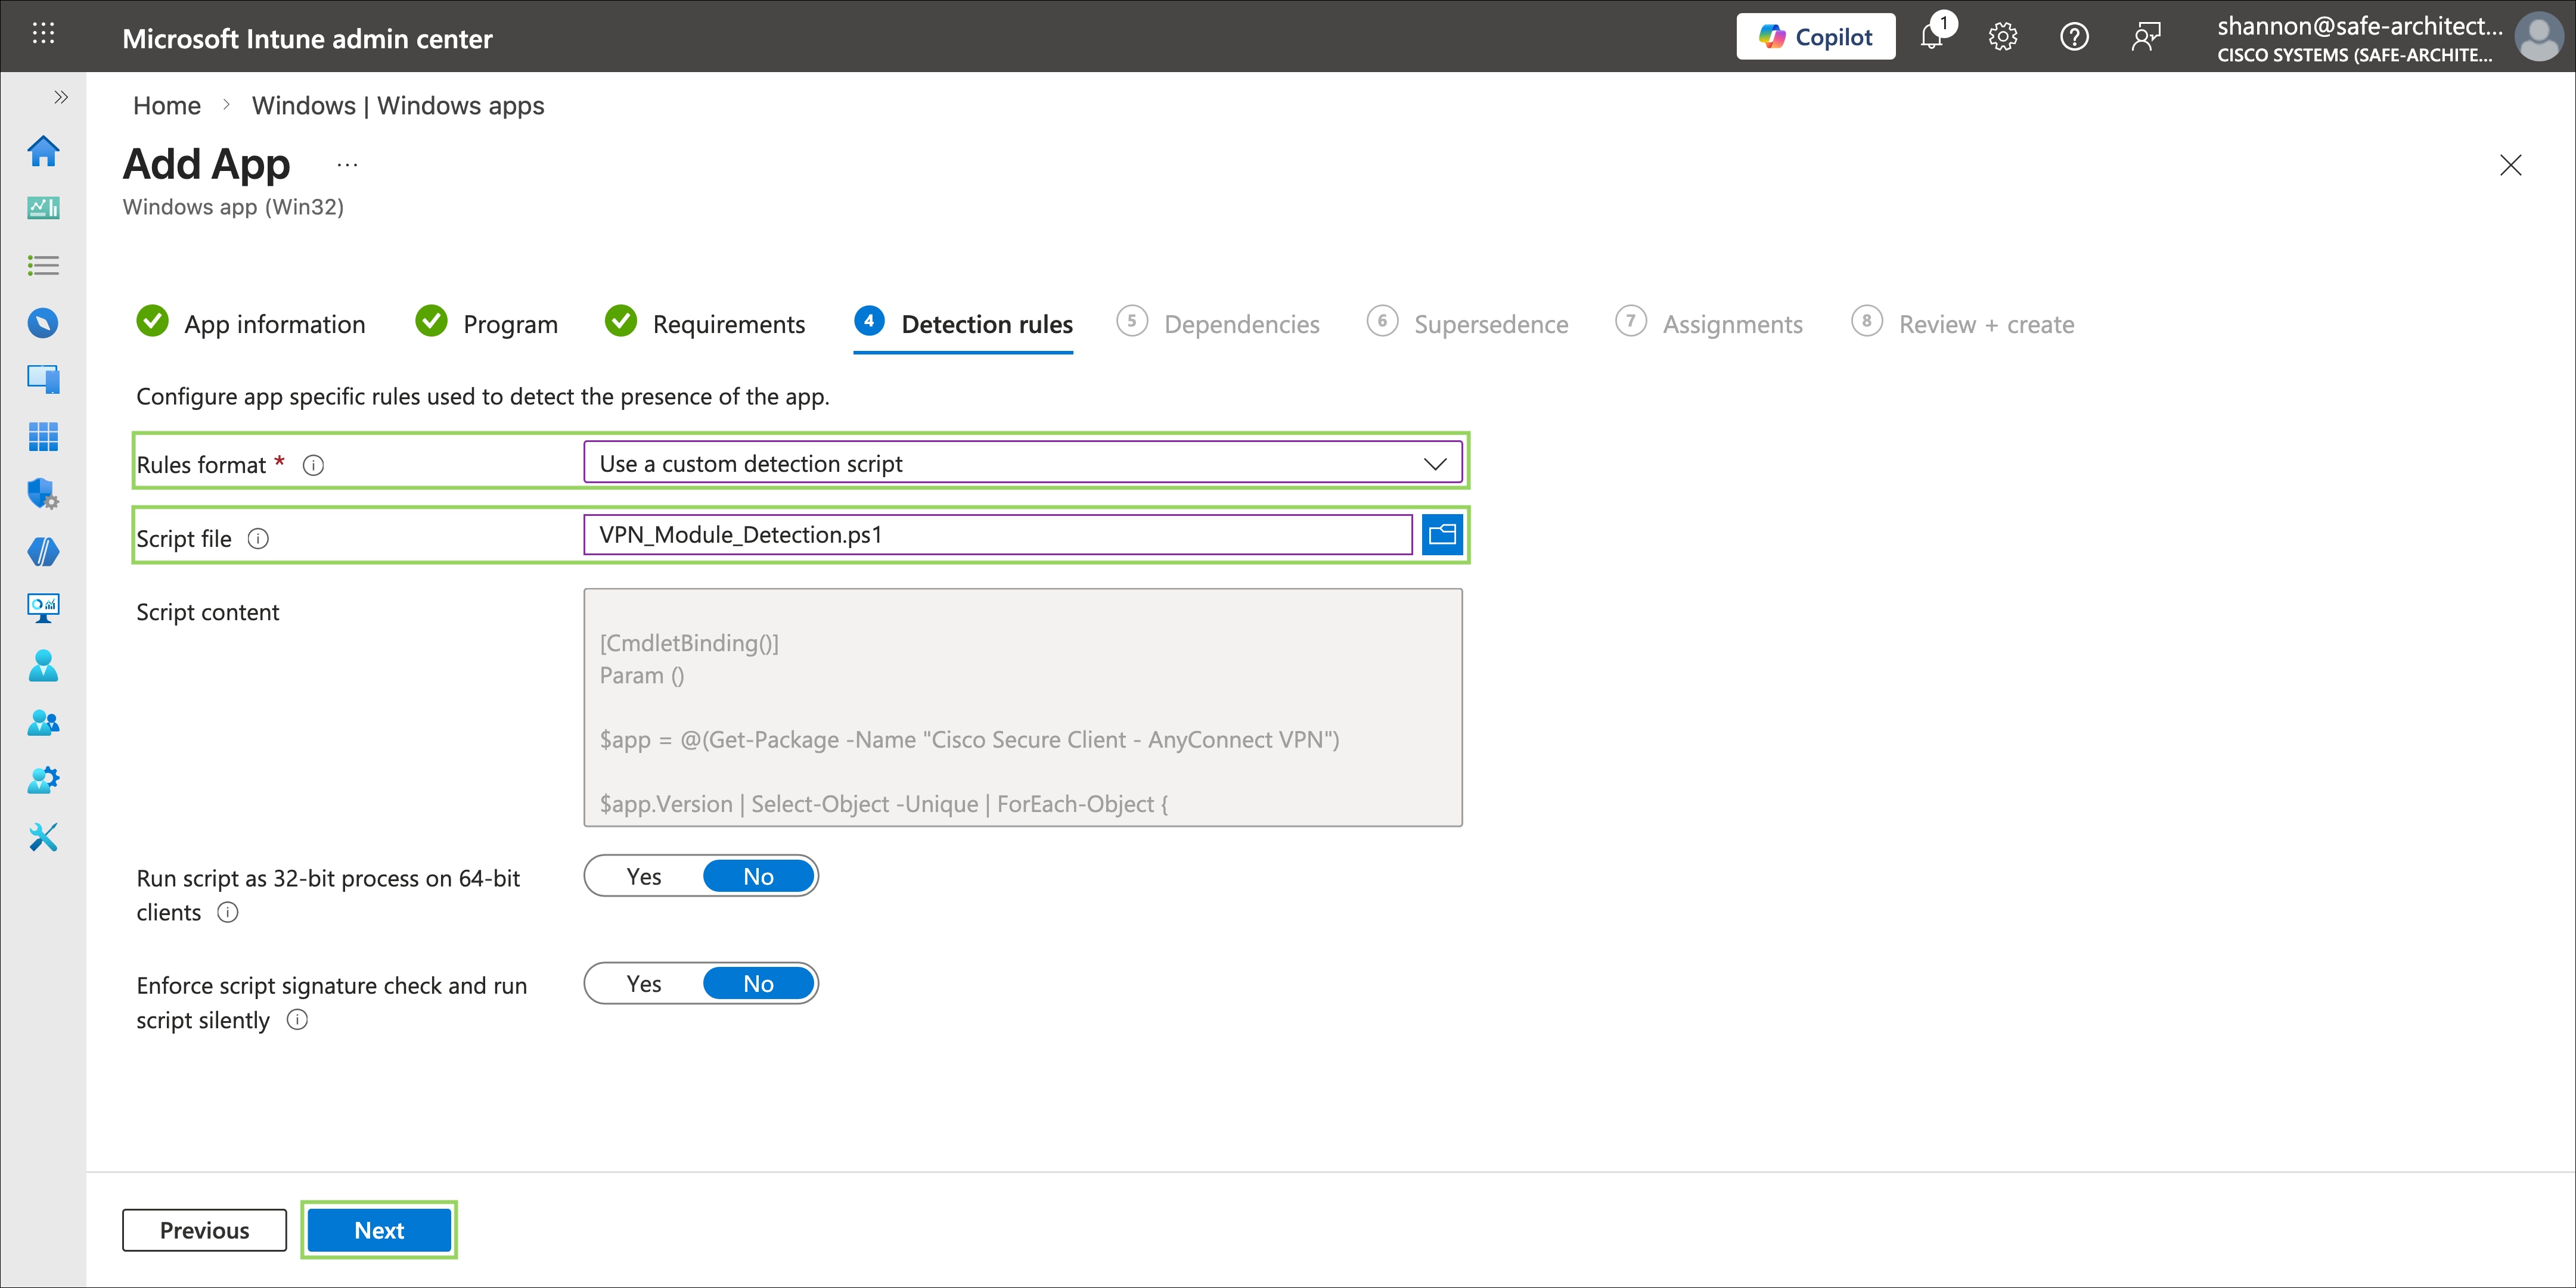
Task: Select the Detection rules step
Action: [x=963, y=323]
